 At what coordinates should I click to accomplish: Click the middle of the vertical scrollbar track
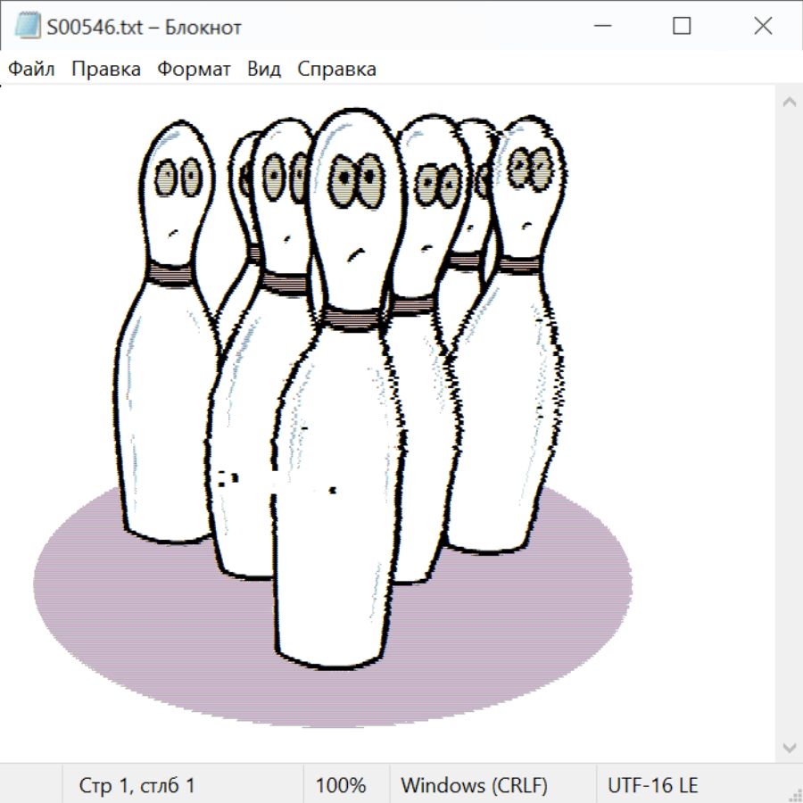(789, 424)
